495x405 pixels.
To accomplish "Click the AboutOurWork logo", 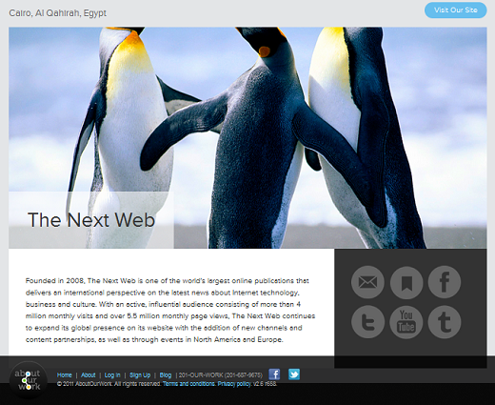I will [28, 380].
